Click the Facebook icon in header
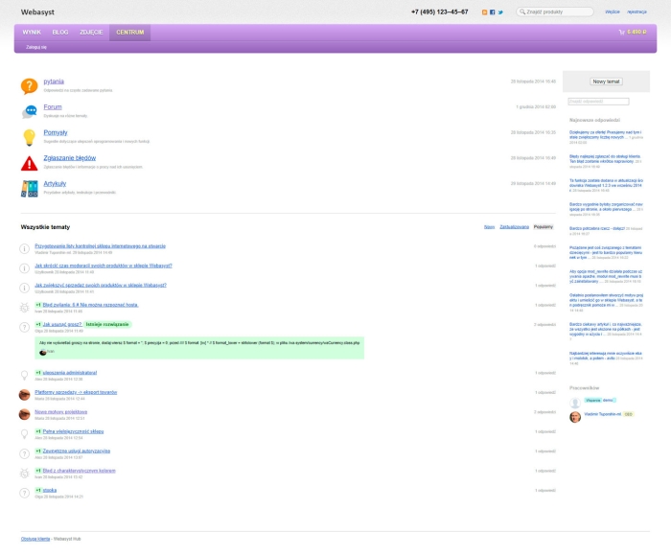671x555 pixels. pos(493,12)
